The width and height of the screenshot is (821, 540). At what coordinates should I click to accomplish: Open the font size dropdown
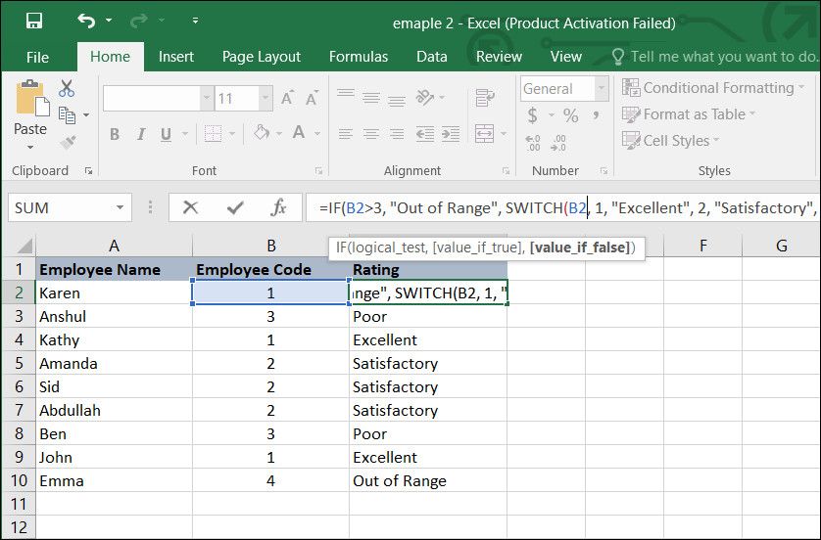(266, 98)
